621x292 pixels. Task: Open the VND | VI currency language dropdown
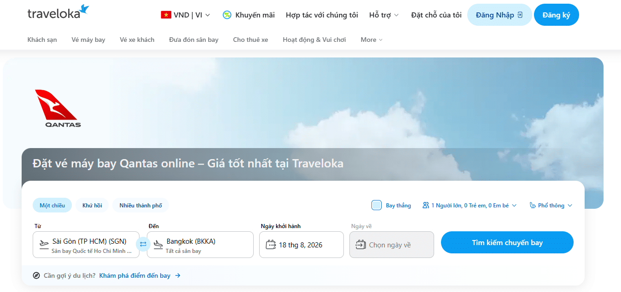(186, 15)
